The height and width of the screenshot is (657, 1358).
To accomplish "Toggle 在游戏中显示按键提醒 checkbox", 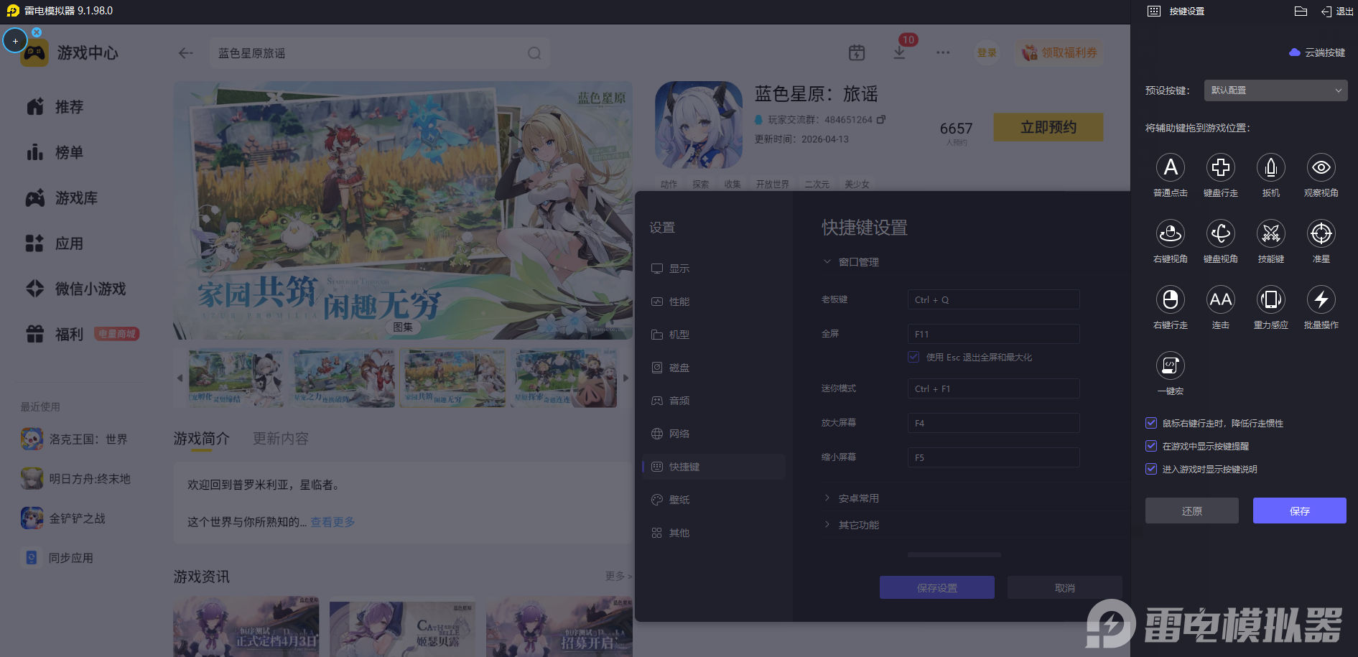I will click(1151, 446).
